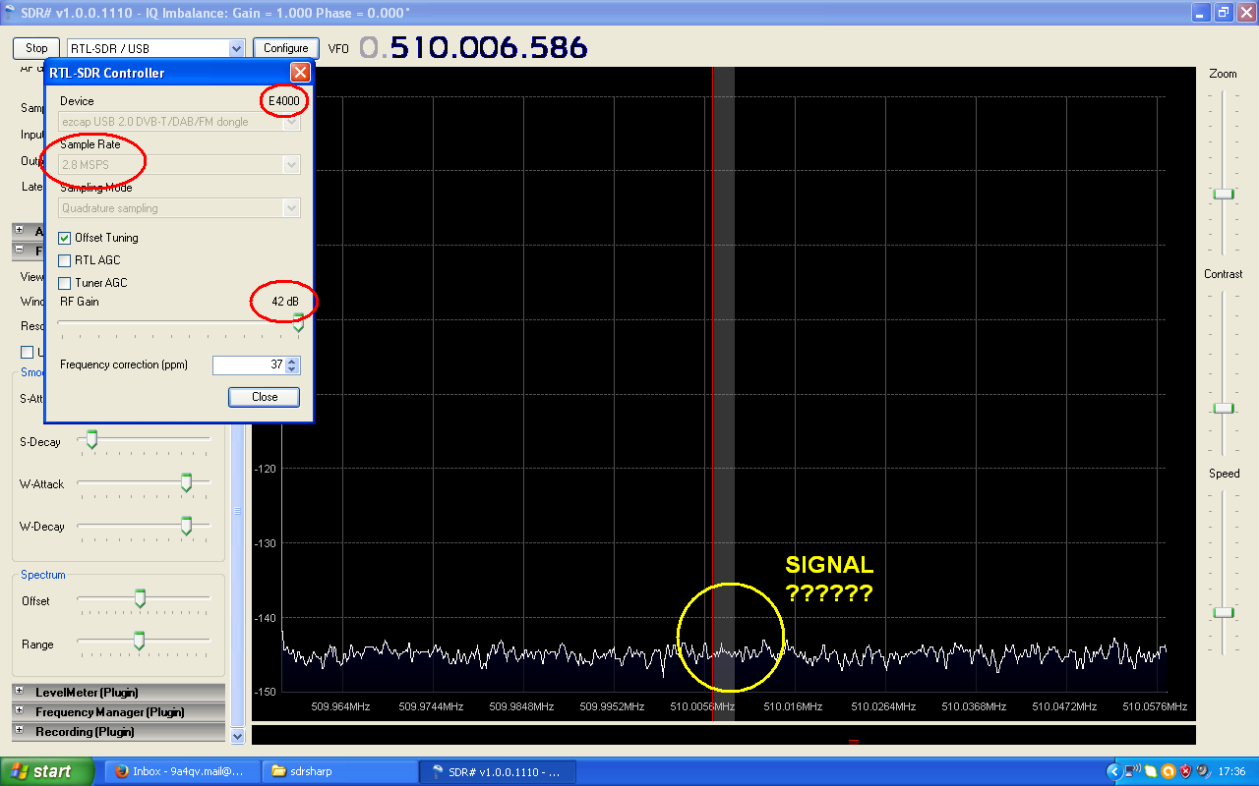Click the S-Decay slider handle
Image resolution: width=1259 pixels, height=786 pixels.
[91, 439]
